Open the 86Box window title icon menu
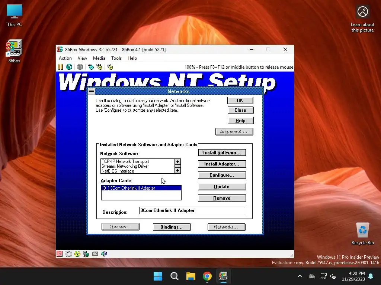 point(60,49)
